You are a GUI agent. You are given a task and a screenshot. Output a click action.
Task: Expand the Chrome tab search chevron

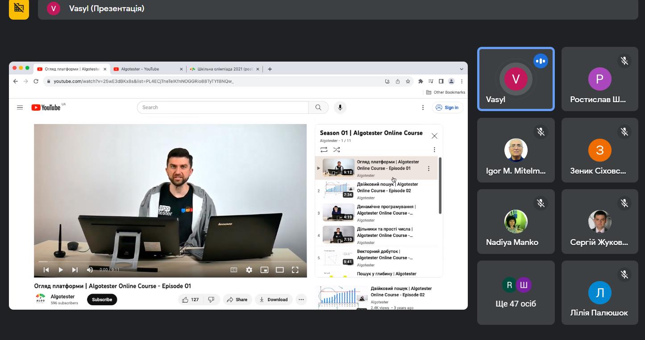[x=462, y=69]
